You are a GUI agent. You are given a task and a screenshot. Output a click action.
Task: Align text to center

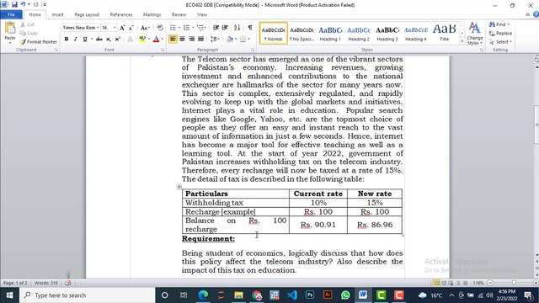tap(182, 40)
